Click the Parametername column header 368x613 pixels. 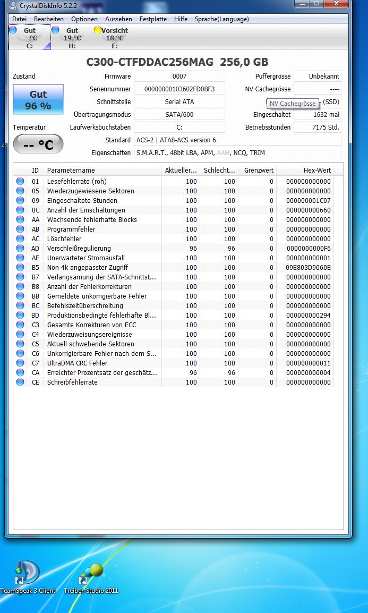102,171
